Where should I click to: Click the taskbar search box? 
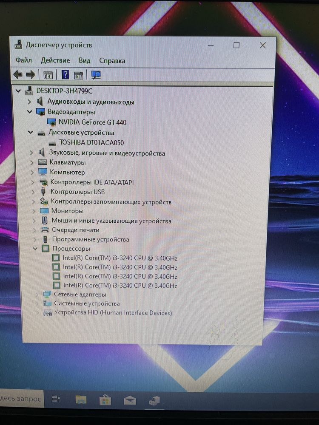coord(22,399)
